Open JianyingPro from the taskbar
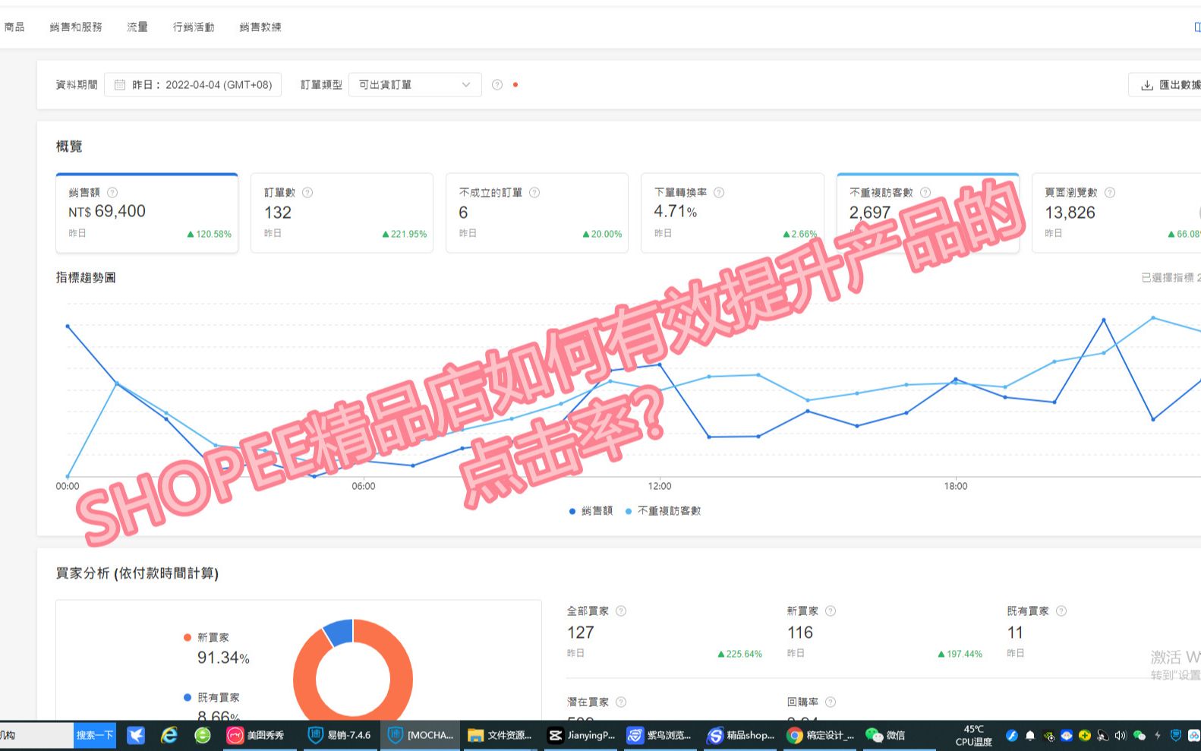 tap(582, 735)
